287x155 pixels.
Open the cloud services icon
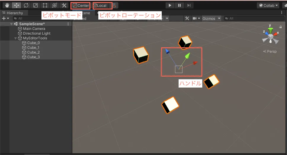(285, 6)
